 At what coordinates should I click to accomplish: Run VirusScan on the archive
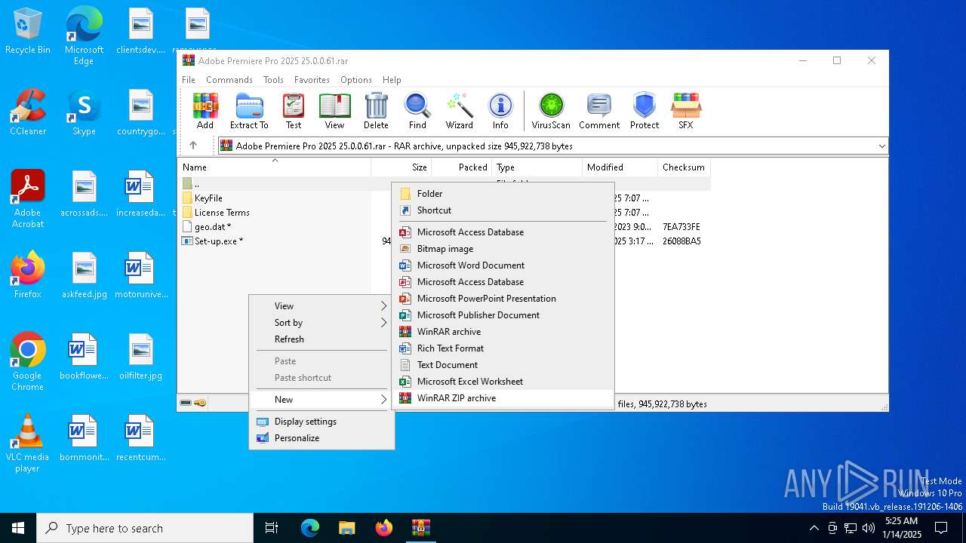point(551,112)
